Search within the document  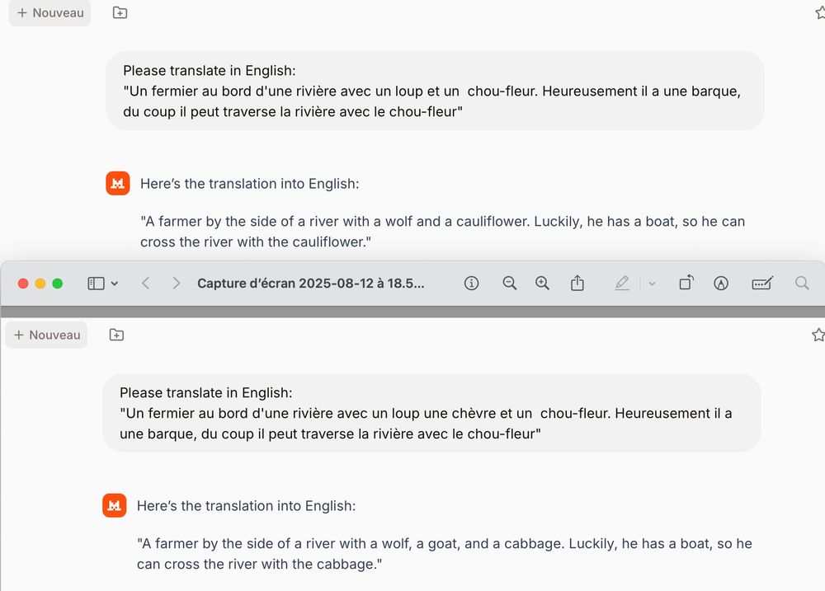(801, 283)
